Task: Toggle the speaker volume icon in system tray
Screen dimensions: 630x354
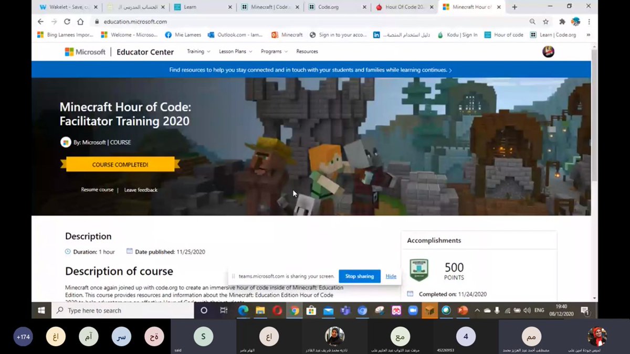Action: click(527, 310)
